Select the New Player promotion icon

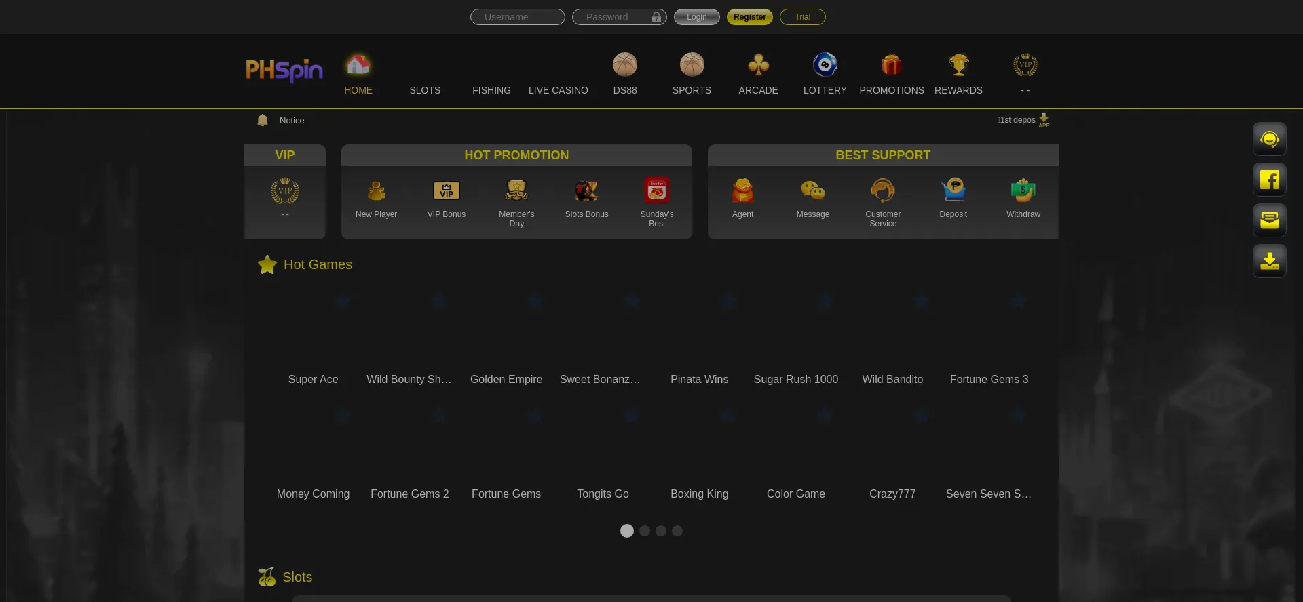tap(376, 191)
